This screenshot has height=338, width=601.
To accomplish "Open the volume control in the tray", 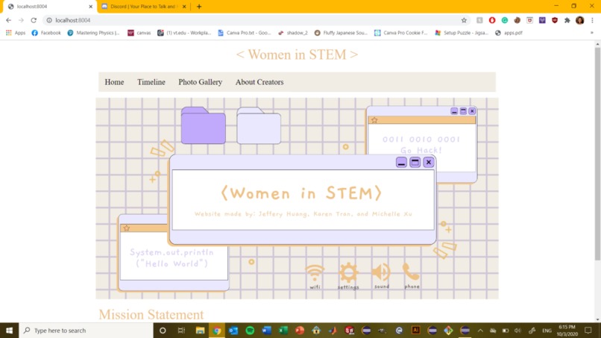I will [517, 331].
